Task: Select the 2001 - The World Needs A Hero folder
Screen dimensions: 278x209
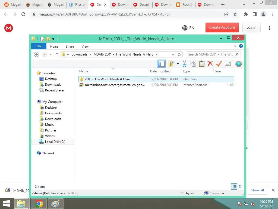Action: click(x=156, y=79)
